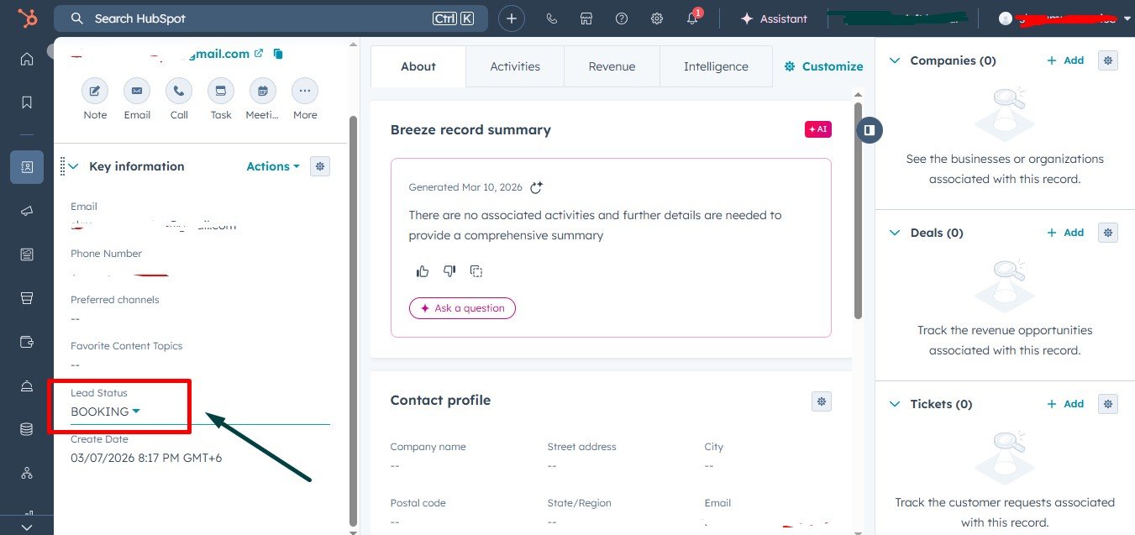
Task: Collapse the Companies section
Action: click(x=895, y=60)
